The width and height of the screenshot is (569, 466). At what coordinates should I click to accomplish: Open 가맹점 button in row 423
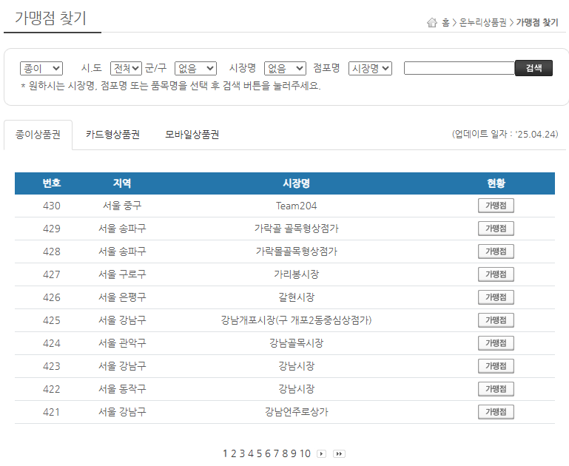point(496,366)
